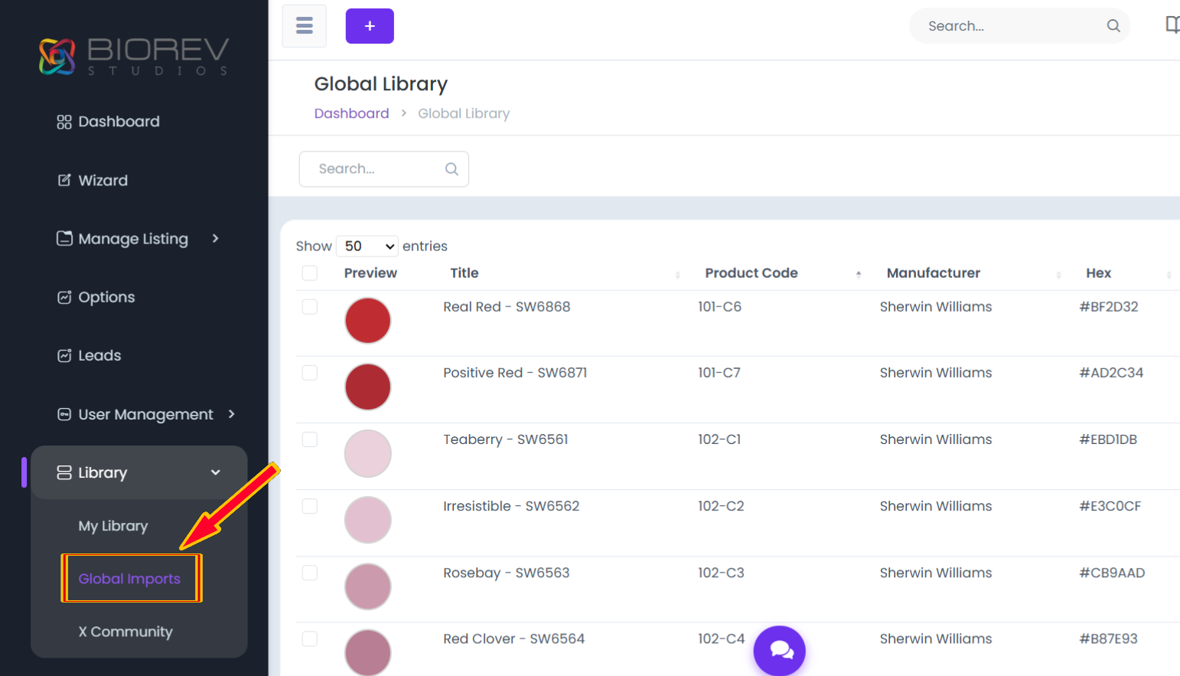Focus the Global Library search field
1180x676 pixels.
(x=383, y=169)
